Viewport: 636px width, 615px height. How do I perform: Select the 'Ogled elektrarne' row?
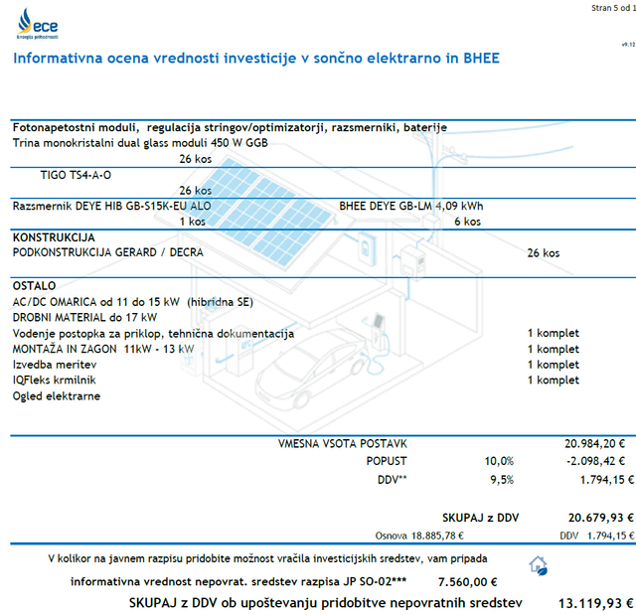57,396
